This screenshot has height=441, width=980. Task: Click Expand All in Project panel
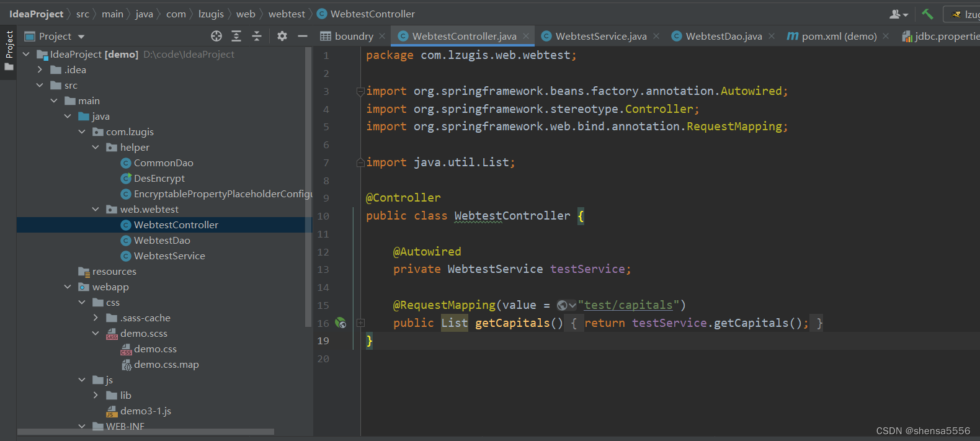tap(236, 36)
